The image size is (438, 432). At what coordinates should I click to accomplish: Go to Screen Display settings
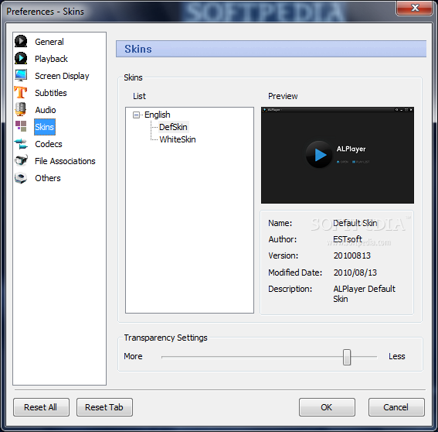[x=62, y=76]
